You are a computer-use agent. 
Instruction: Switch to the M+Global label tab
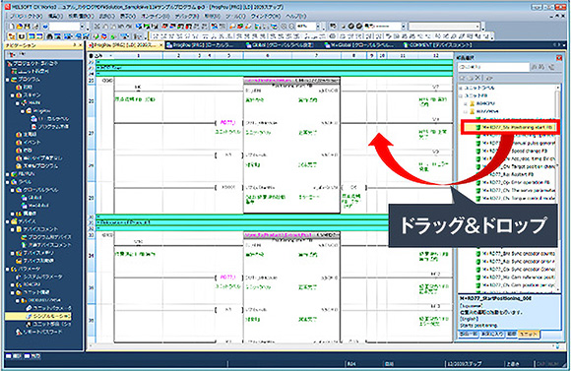click(358, 45)
